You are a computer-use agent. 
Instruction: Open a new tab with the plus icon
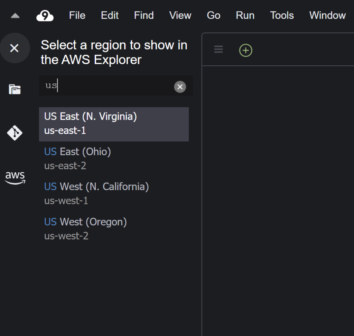[246, 50]
